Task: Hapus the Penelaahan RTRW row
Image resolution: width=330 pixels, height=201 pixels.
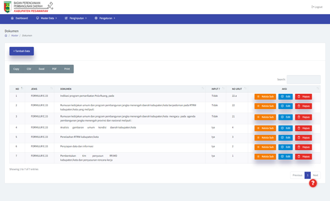Action: click(x=304, y=137)
